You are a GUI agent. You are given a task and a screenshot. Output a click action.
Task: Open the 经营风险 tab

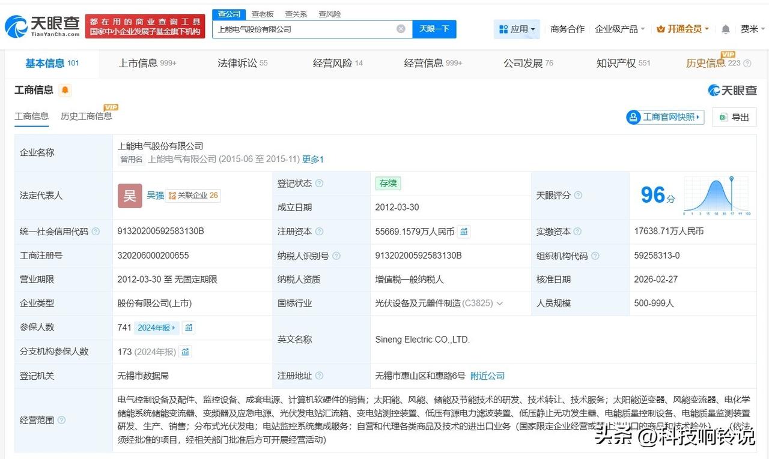[x=338, y=63]
